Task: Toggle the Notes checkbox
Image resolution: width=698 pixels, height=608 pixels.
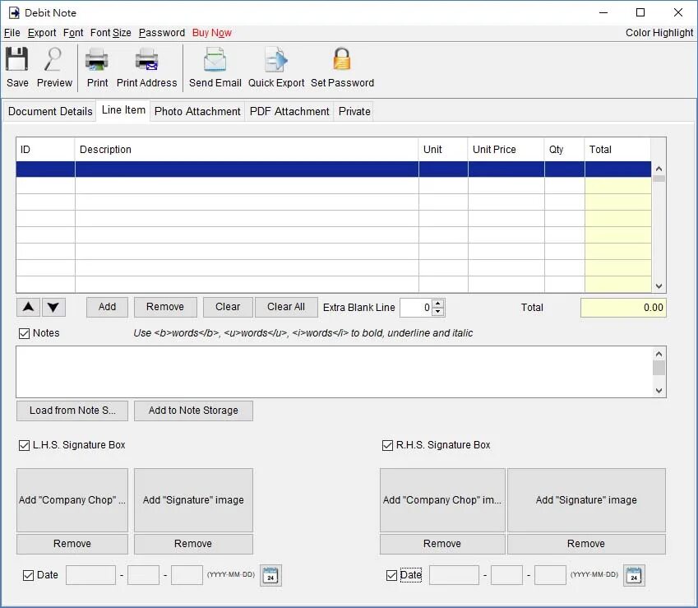Action: pos(25,333)
